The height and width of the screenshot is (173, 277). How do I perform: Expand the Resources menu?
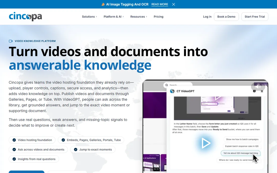(139, 17)
